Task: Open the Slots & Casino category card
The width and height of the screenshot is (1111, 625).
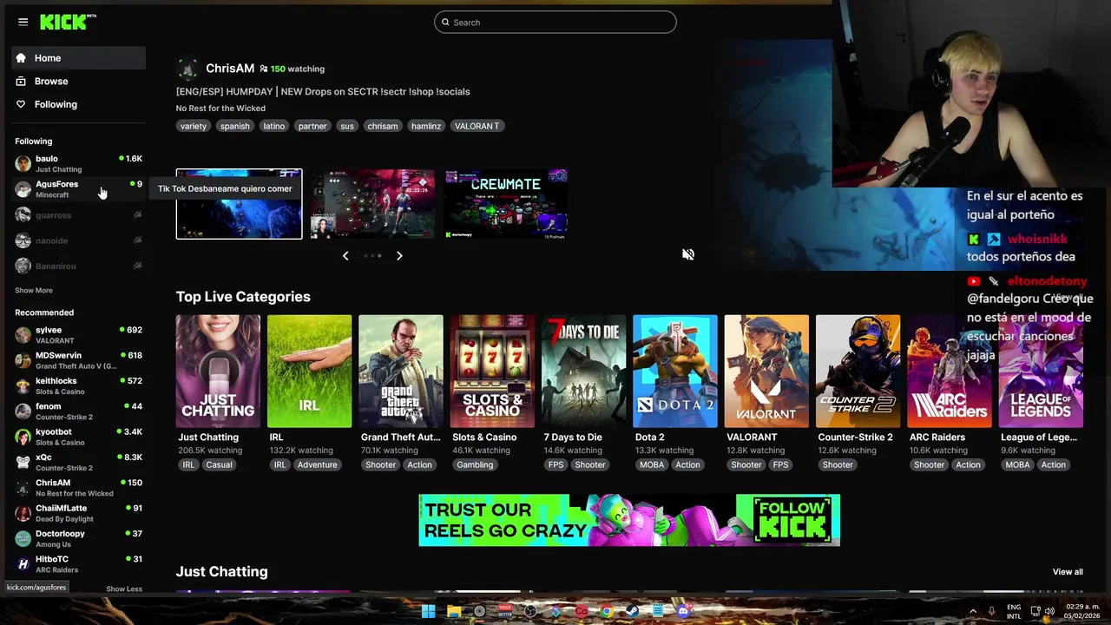Action: coord(492,372)
